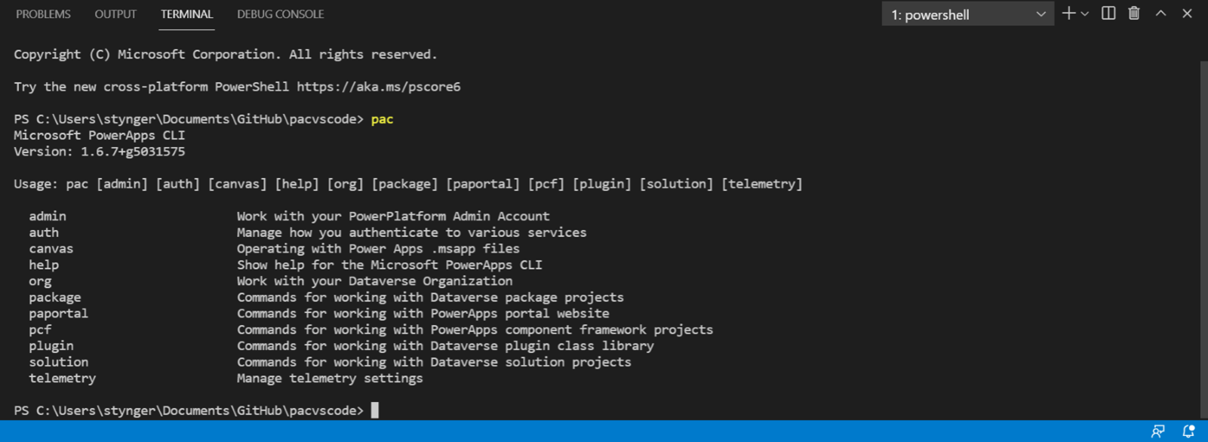1208x442 pixels.
Task: Click 'telemetry' in the command list
Action: click(63, 379)
